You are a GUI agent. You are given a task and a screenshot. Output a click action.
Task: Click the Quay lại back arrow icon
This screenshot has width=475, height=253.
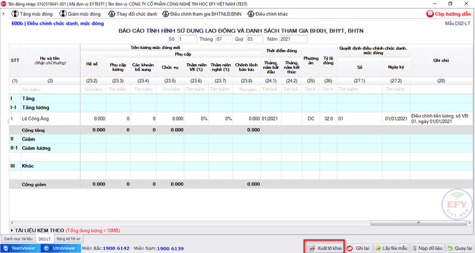[x=450, y=249]
